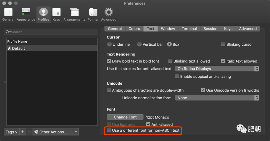
Task: Uncheck Draw bold text in bold font
Action: coord(109,61)
